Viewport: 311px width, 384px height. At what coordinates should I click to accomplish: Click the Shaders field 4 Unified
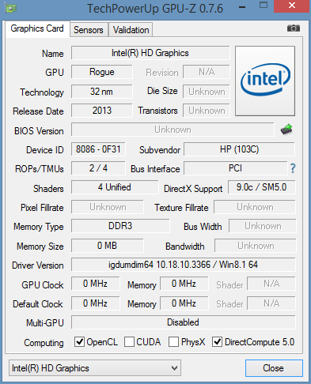tap(115, 187)
